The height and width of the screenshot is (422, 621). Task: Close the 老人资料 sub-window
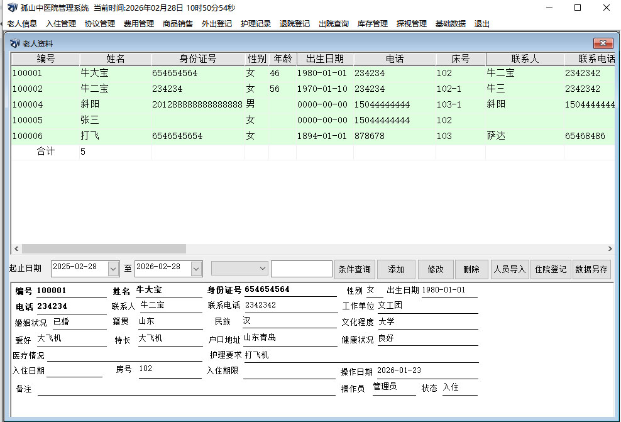tap(603, 43)
